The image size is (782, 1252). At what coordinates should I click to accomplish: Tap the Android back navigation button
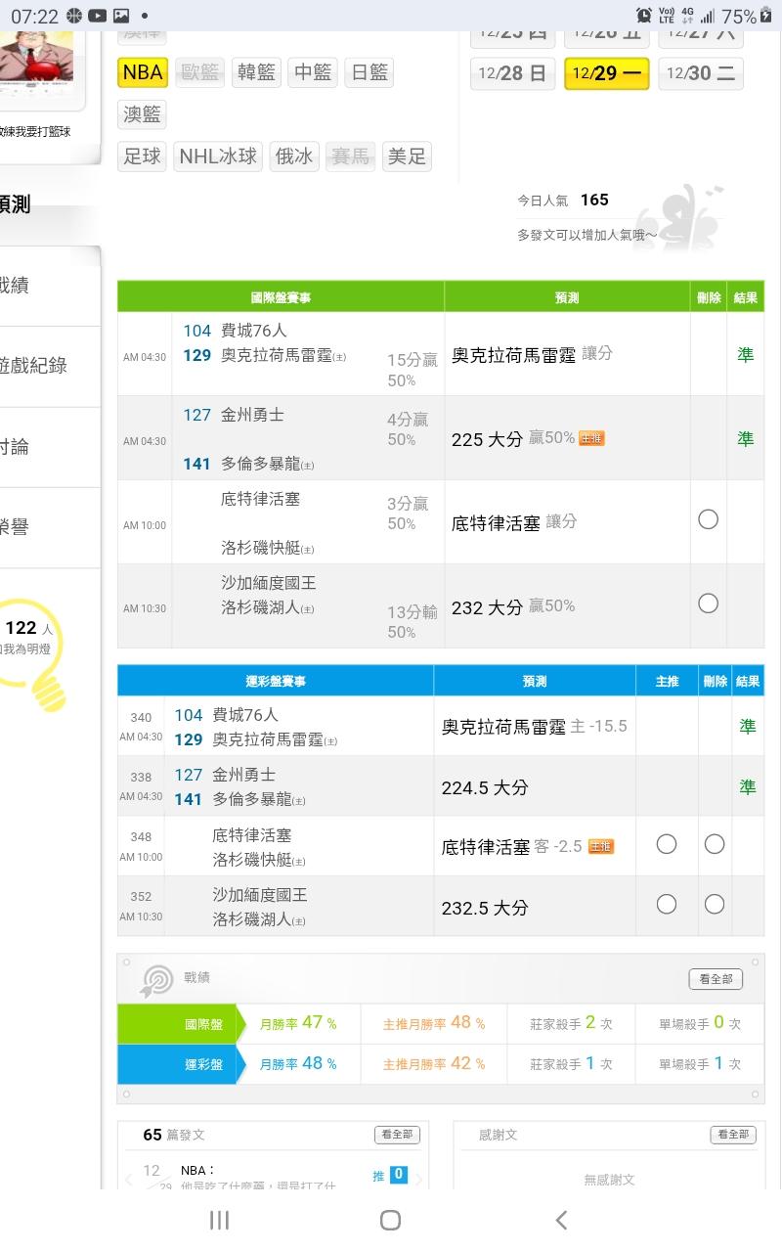[561, 1220]
